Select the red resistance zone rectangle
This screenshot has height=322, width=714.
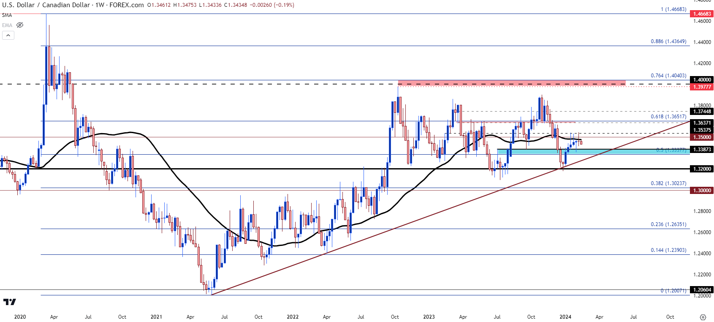512,83
